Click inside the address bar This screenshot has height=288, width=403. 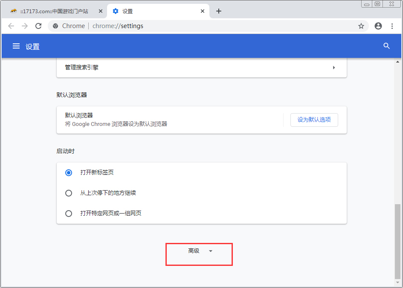coord(171,26)
